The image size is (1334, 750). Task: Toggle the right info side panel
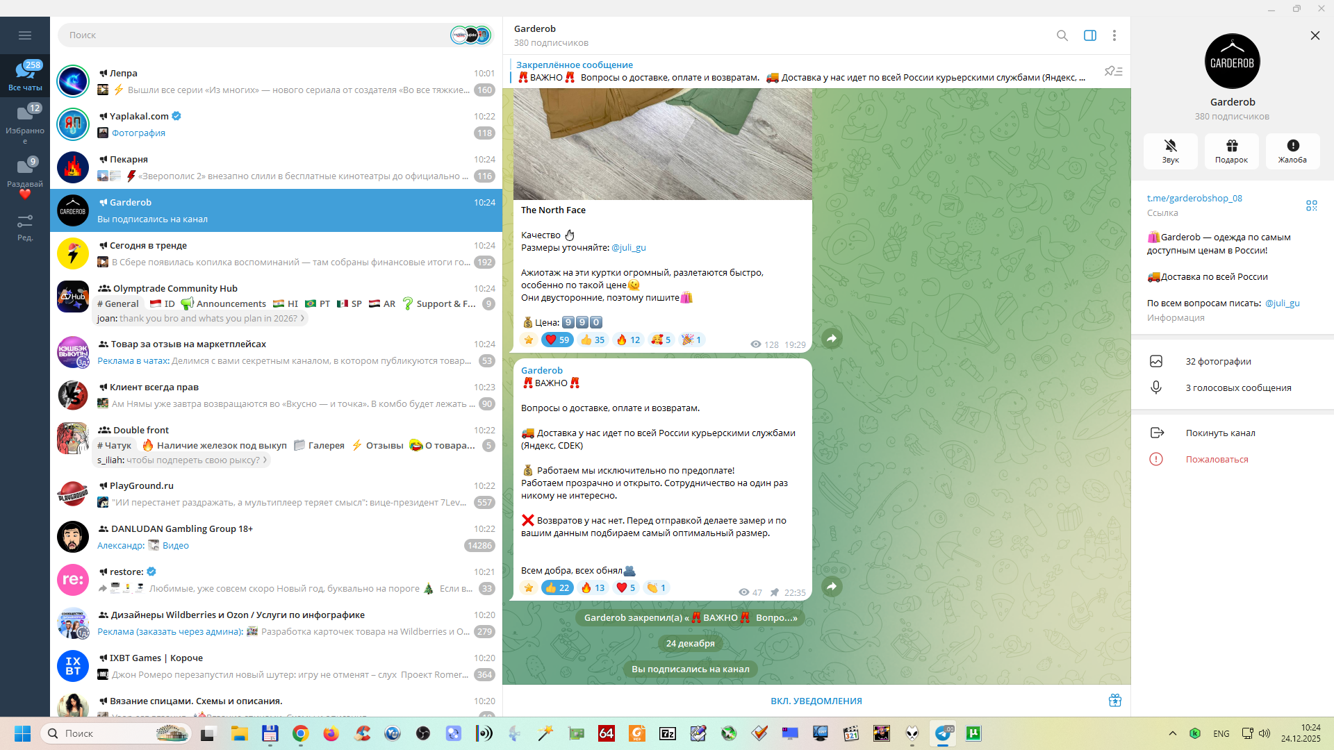(x=1089, y=35)
